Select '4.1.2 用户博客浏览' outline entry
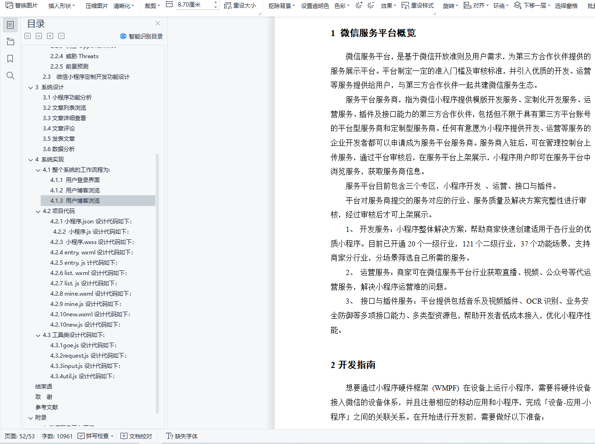Viewport: 595px width, 444px height. pyautogui.click(x=75, y=191)
